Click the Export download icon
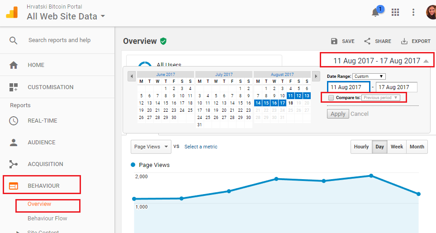The height and width of the screenshot is (233, 436). point(404,41)
